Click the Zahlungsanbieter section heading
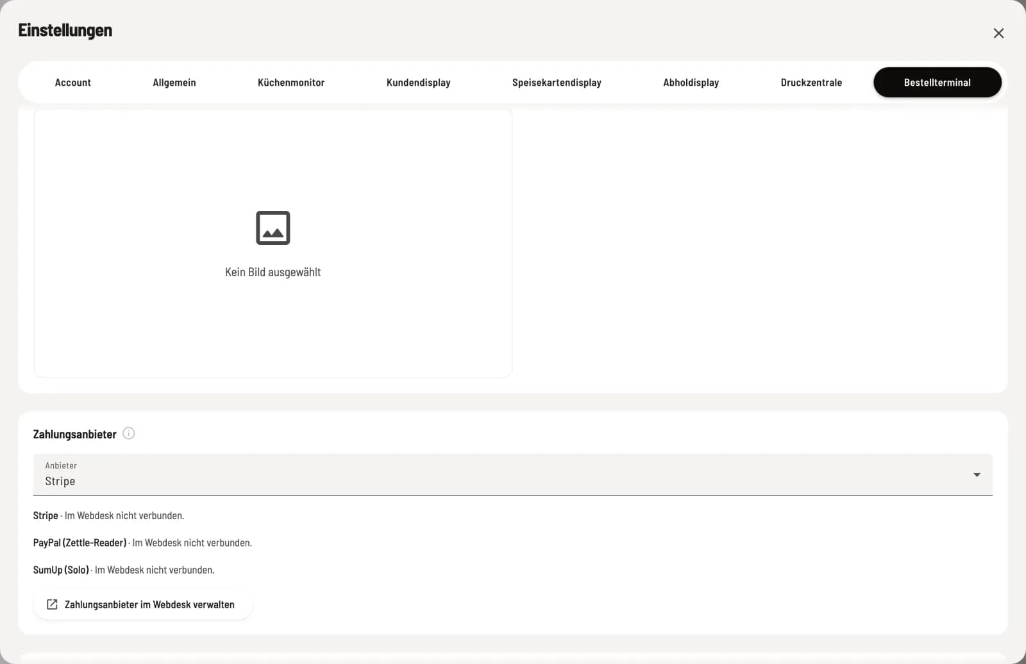Screen dimensions: 1026x664 (75, 435)
